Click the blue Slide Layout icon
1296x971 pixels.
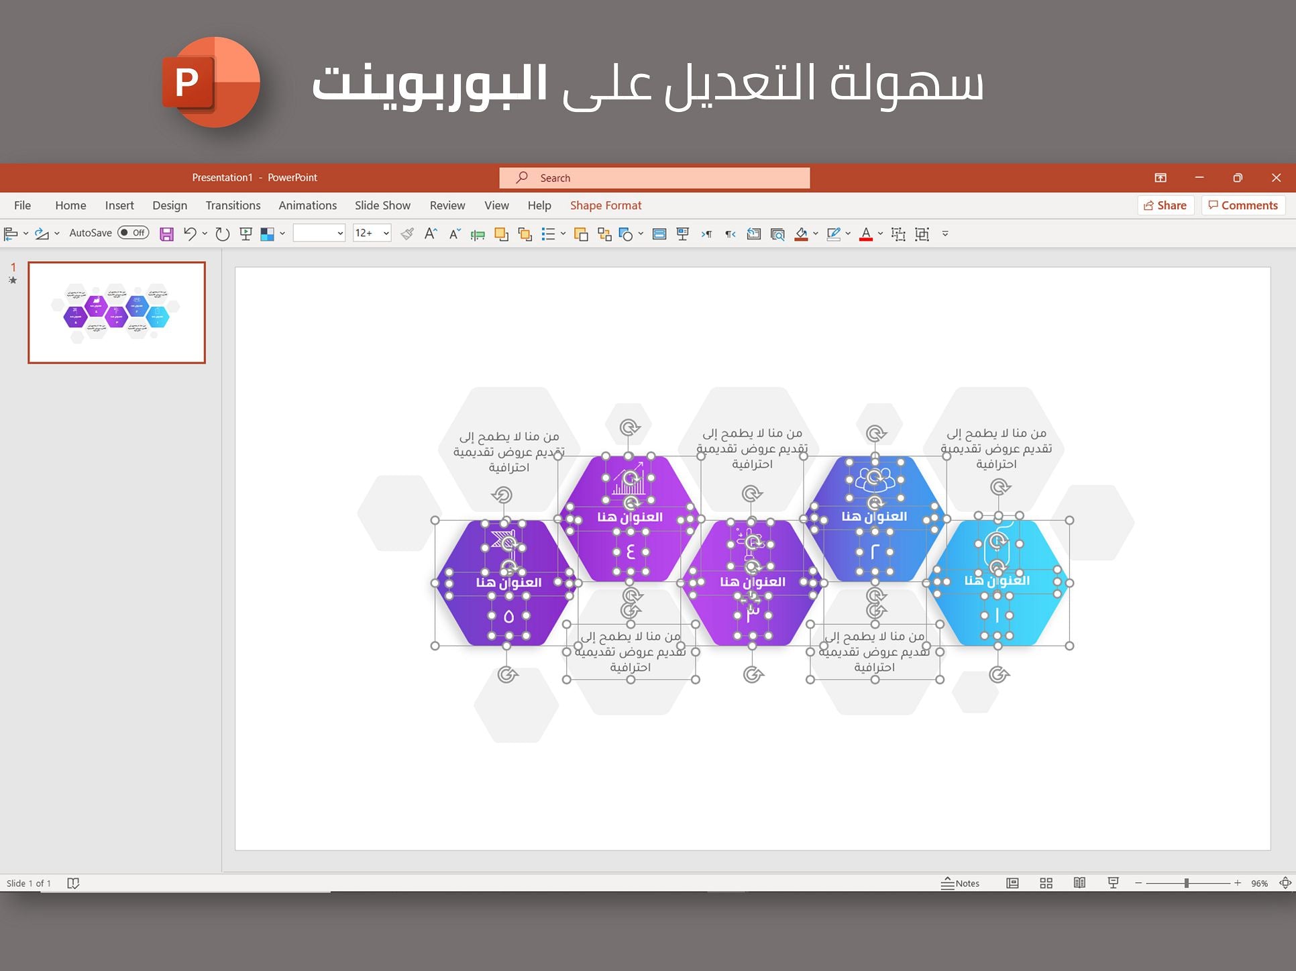coord(659,234)
